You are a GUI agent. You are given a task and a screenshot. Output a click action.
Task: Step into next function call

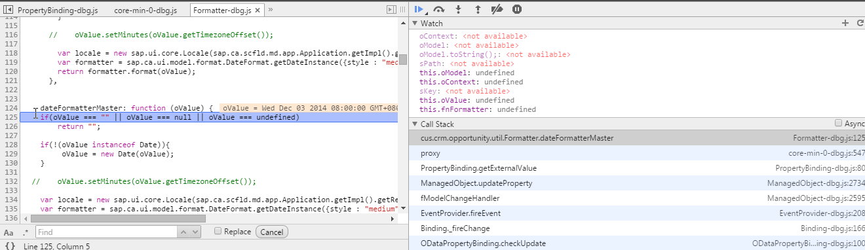tap(458, 9)
